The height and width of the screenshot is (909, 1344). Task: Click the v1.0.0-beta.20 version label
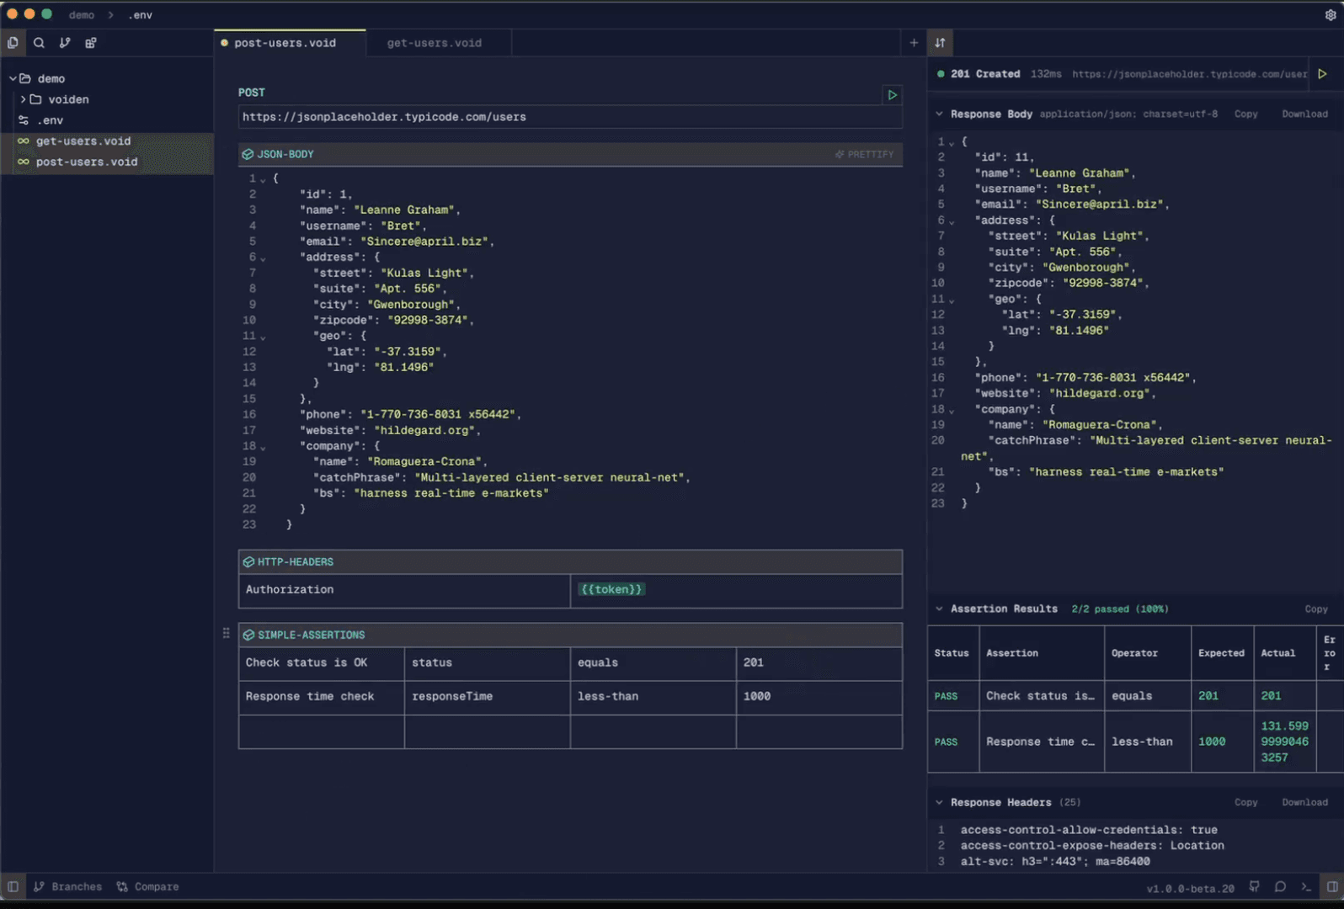(1190, 888)
